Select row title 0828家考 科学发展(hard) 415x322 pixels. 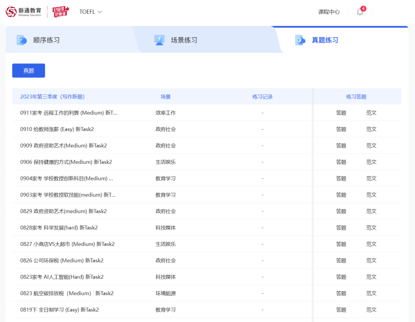[x=59, y=227]
